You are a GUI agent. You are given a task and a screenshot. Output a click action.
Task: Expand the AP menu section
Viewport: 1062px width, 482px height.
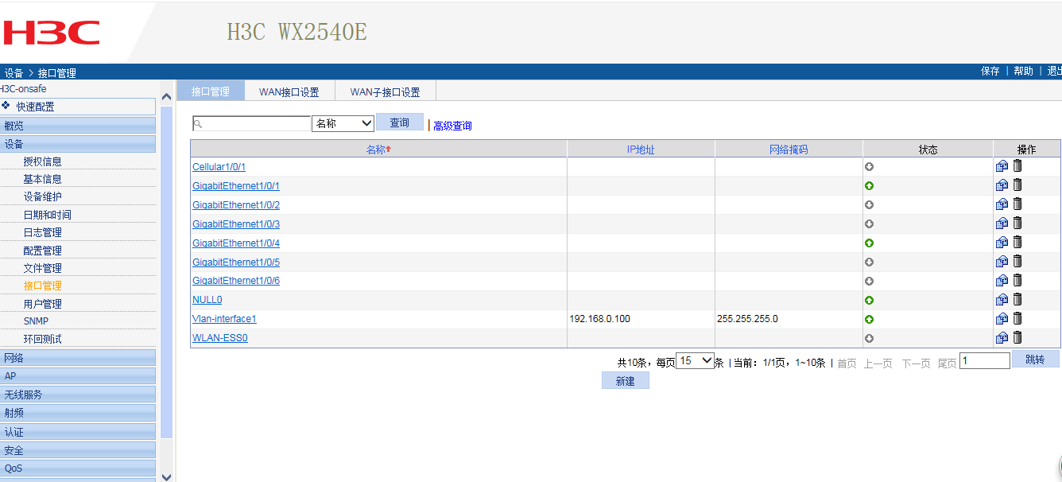point(78,376)
